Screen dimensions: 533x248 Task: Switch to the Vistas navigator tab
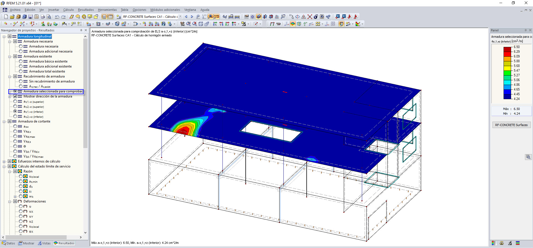[x=44, y=243]
